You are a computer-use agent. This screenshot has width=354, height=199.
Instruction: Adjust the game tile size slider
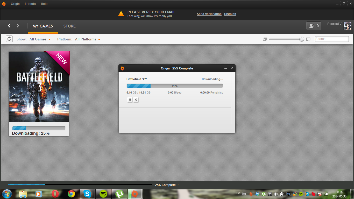coord(302,39)
